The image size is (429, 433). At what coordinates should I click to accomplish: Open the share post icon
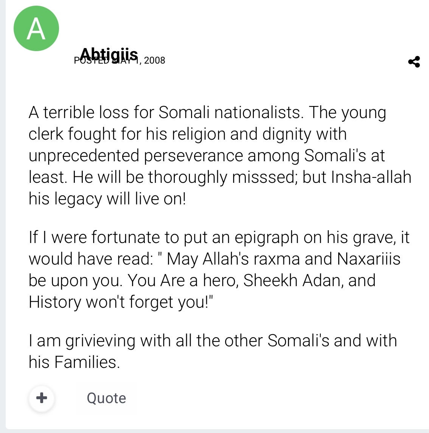pyautogui.click(x=414, y=62)
